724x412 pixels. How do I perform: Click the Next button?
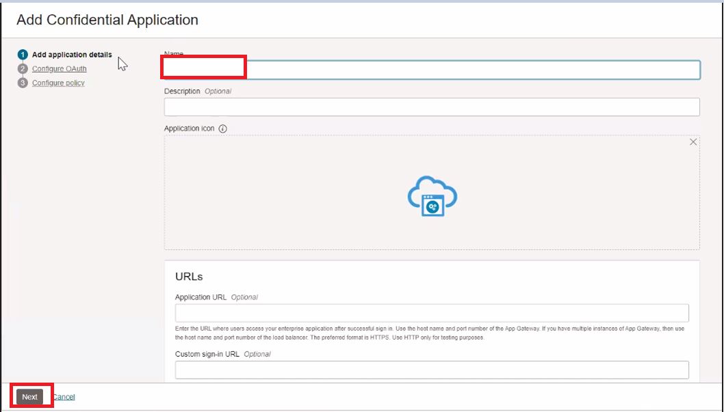(x=29, y=397)
